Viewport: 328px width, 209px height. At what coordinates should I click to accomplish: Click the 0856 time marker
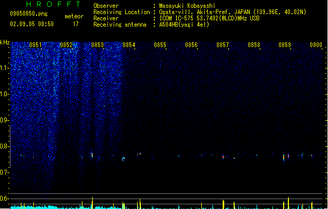pyautogui.click(x=191, y=45)
